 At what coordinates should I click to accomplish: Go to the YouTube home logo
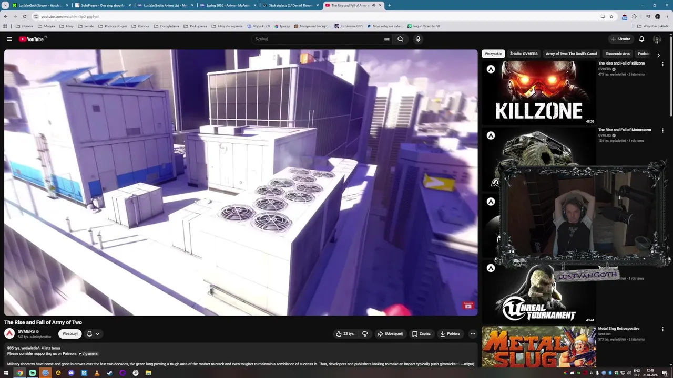33,39
